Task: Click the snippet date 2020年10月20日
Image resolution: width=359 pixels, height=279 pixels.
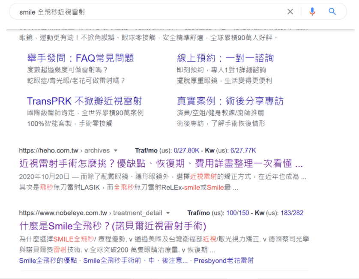Action: pos(45,177)
